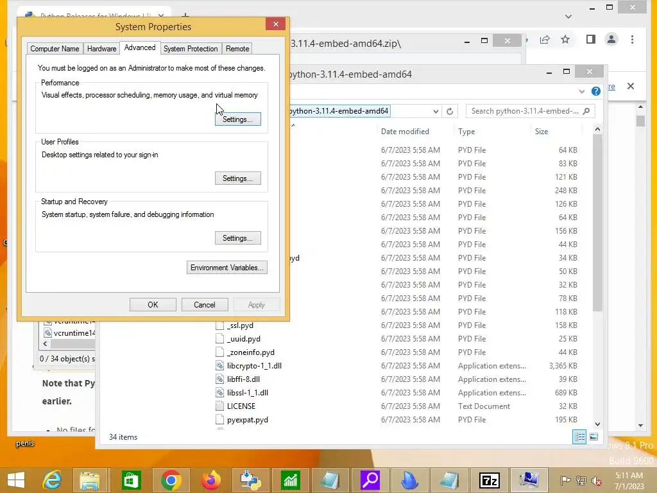Image resolution: width=657 pixels, height=493 pixels.
Task: Switch to System Properties taskbar icon
Action: click(529, 480)
